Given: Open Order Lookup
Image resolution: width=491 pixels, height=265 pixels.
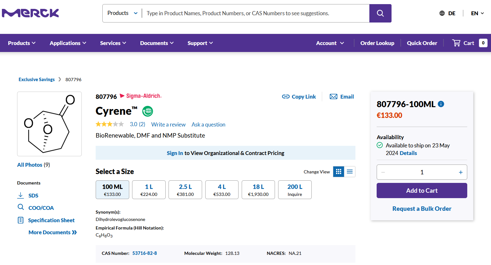Looking at the screenshot, I should 377,43.
